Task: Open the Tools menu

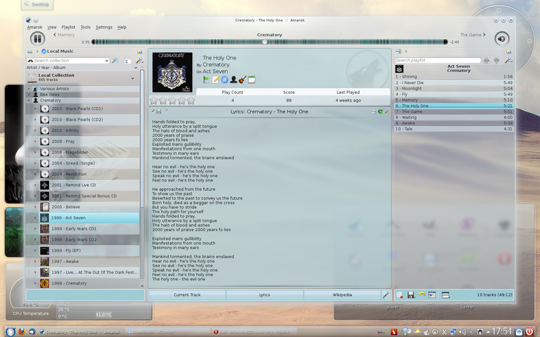Action: pyautogui.click(x=85, y=27)
